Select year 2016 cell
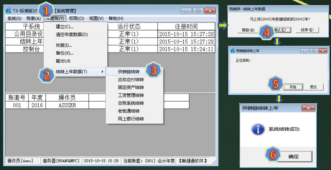 [37, 105]
